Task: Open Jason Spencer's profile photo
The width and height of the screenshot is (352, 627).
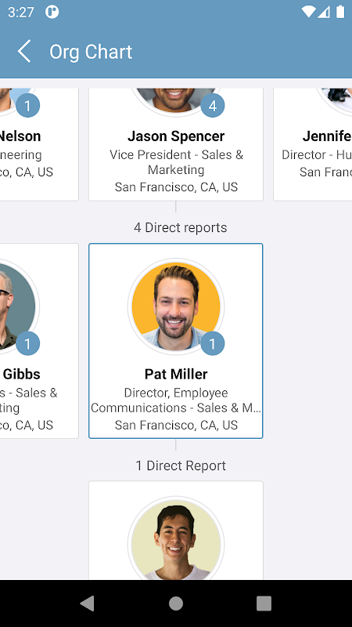Action: coord(176,101)
